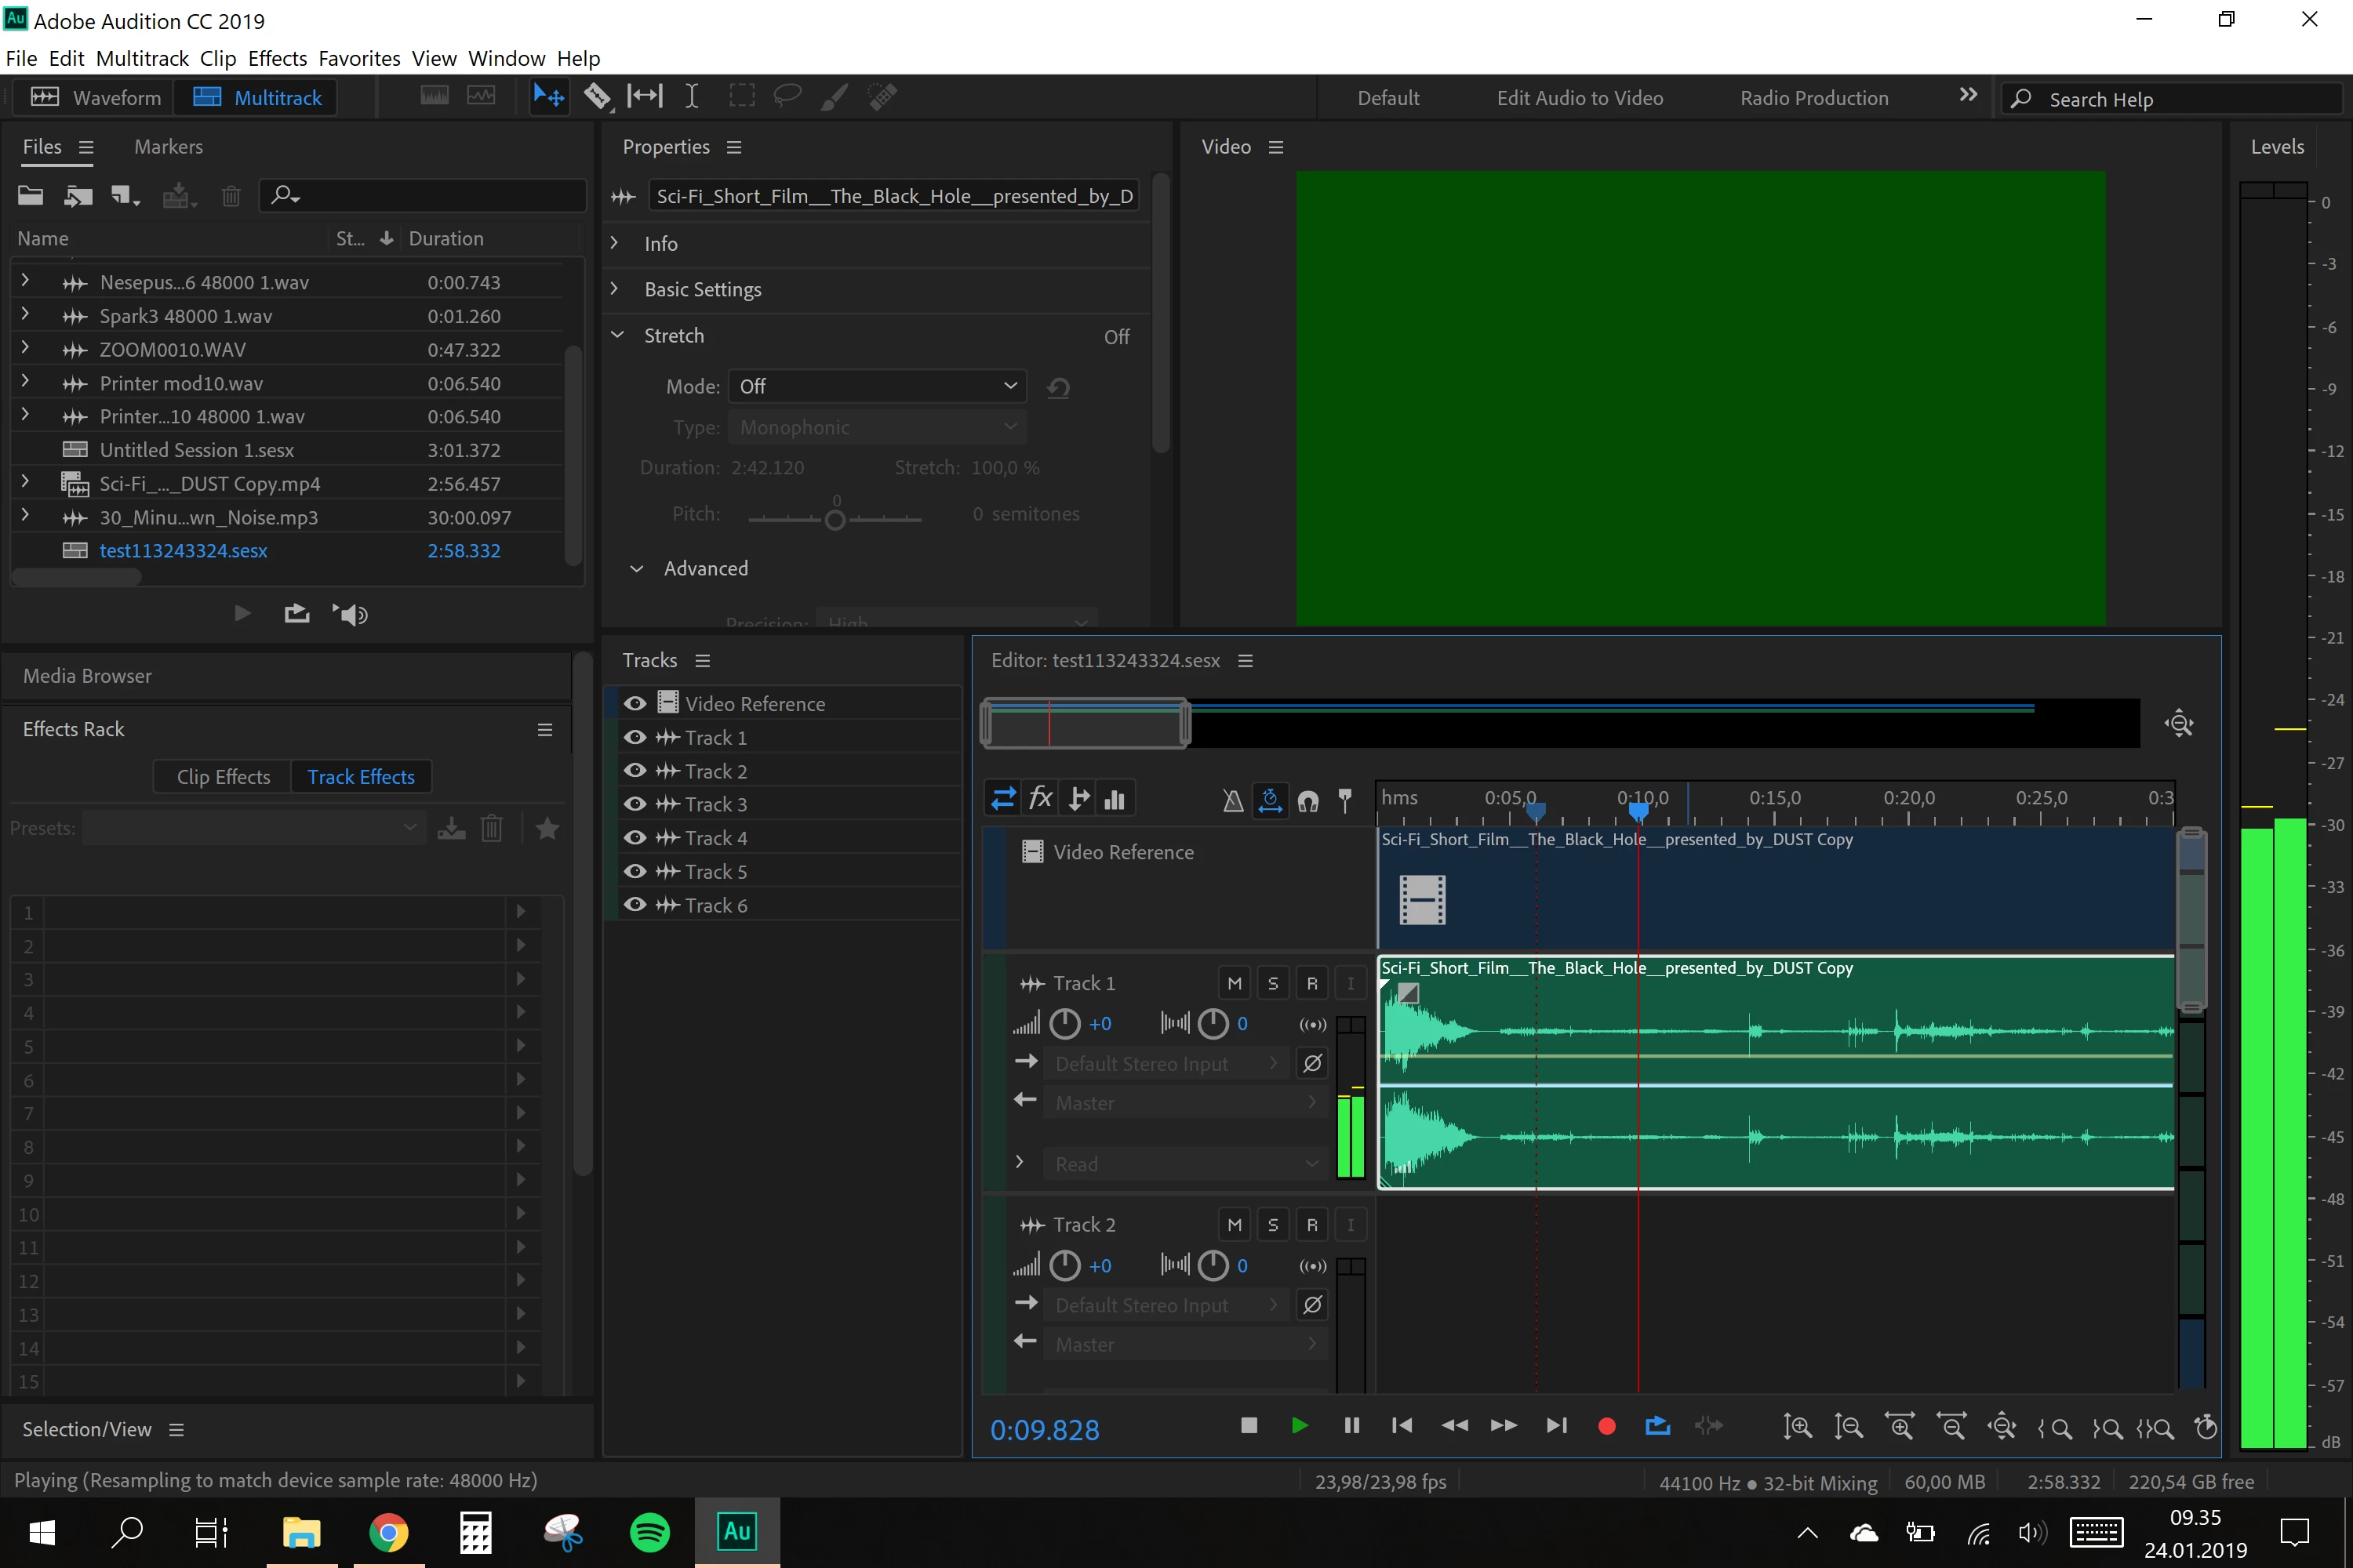Screen dimensions: 2353x1568
Task: Open the Effects menu
Action: pos(276,58)
